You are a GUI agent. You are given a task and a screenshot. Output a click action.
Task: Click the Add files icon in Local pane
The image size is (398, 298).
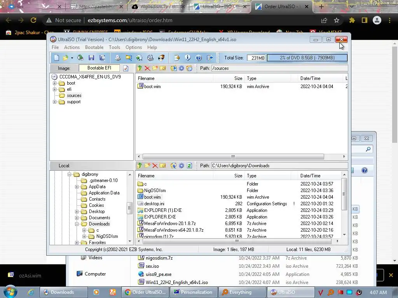tap(174, 165)
